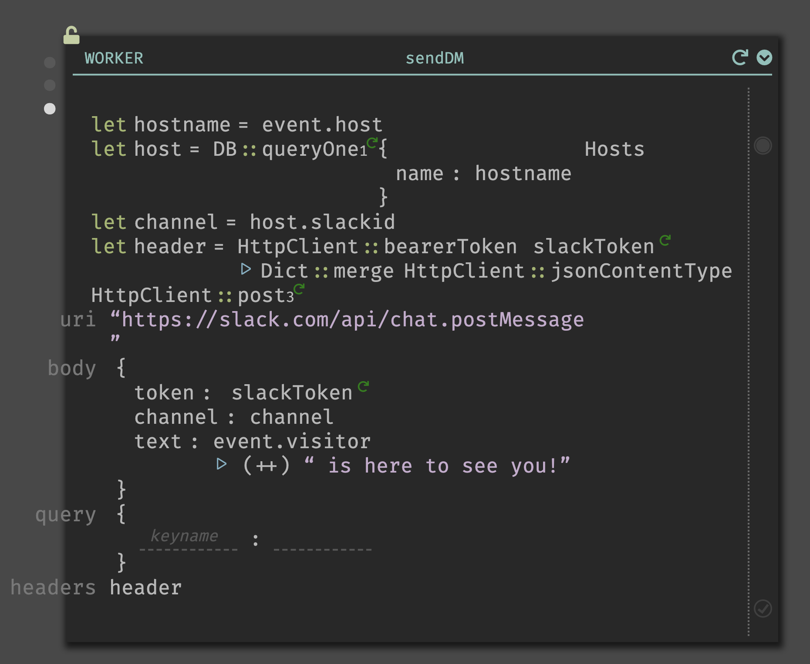The image size is (810, 664).
Task: Click refresh icon after bearerToken slackToken
Action: click(x=665, y=240)
